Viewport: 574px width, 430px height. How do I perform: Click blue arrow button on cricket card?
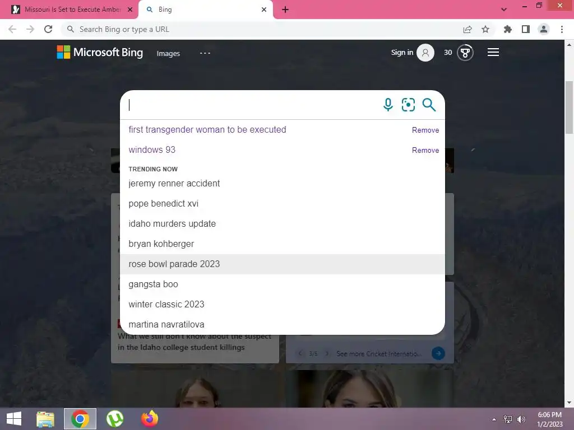click(x=438, y=353)
